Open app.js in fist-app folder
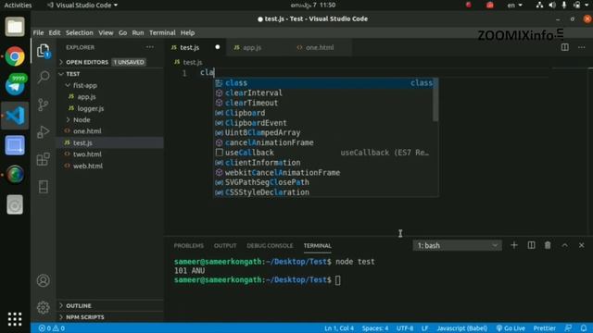593x333 pixels. tap(86, 96)
